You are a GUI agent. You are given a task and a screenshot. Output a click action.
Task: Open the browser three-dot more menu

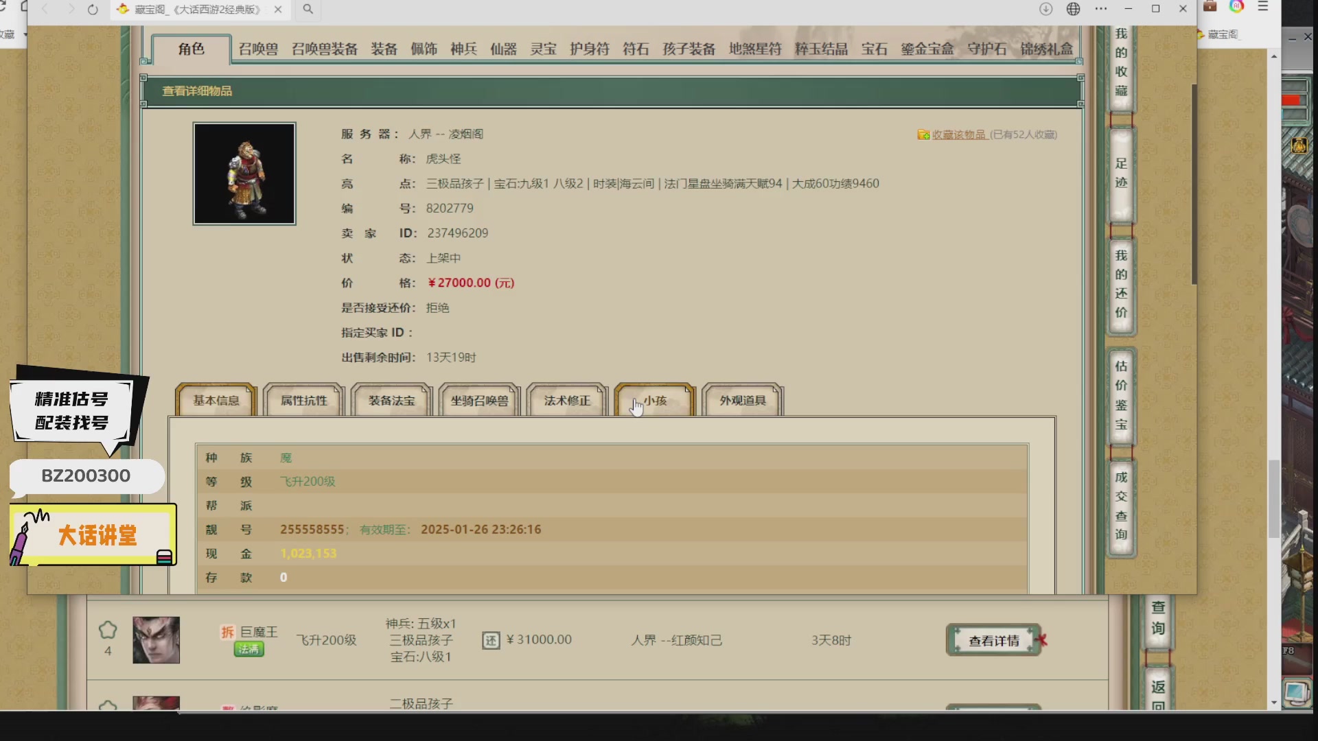pyautogui.click(x=1101, y=9)
